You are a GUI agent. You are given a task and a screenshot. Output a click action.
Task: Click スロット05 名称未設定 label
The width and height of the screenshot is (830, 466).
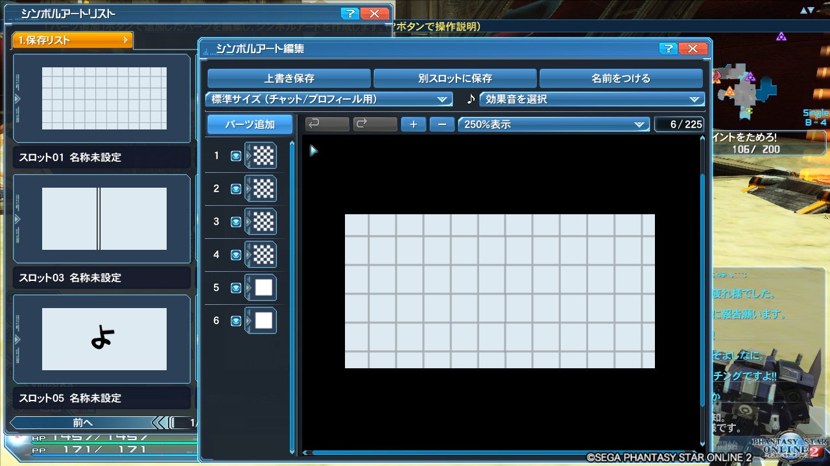click(x=69, y=398)
